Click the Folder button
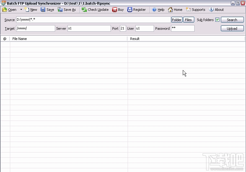Screen dimensions: 246x172 177,20
